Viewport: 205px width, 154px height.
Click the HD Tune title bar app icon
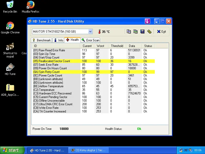[30, 21]
